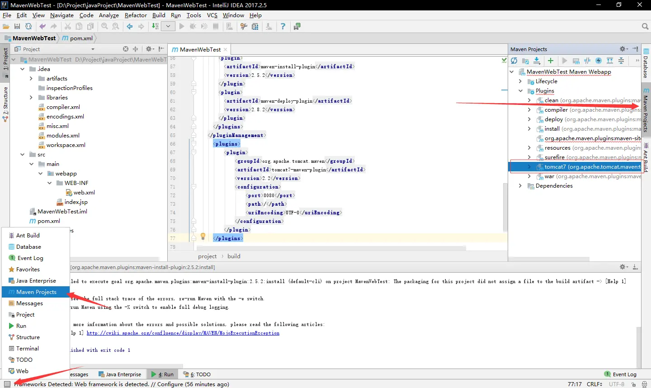Toggle Maven Offline Mode icon
This screenshot has height=388, width=651.
coord(587,61)
